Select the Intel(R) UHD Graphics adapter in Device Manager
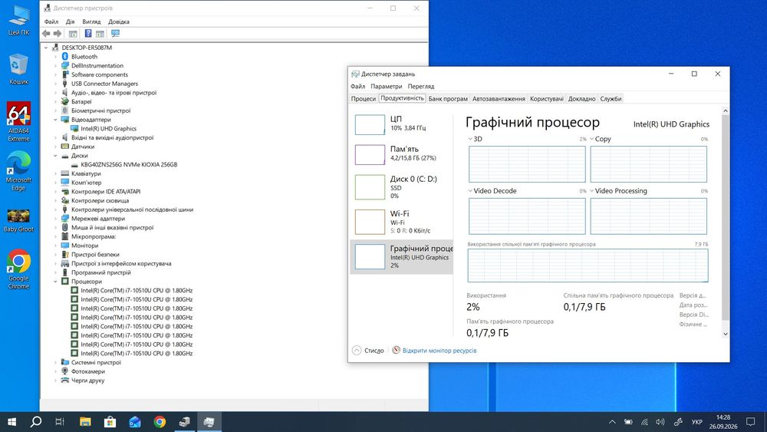 coord(109,129)
